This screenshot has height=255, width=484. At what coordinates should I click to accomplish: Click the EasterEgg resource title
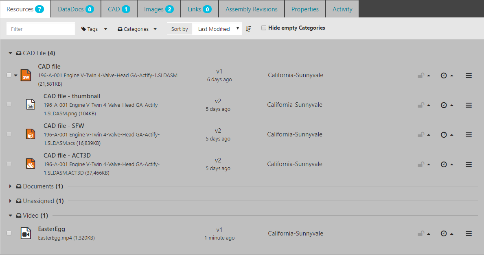(52, 229)
